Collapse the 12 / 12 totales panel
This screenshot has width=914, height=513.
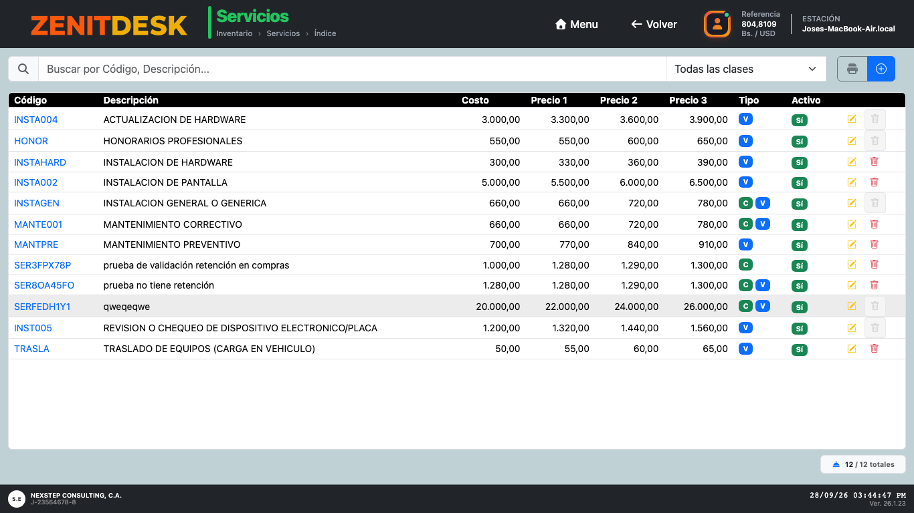[x=863, y=464]
